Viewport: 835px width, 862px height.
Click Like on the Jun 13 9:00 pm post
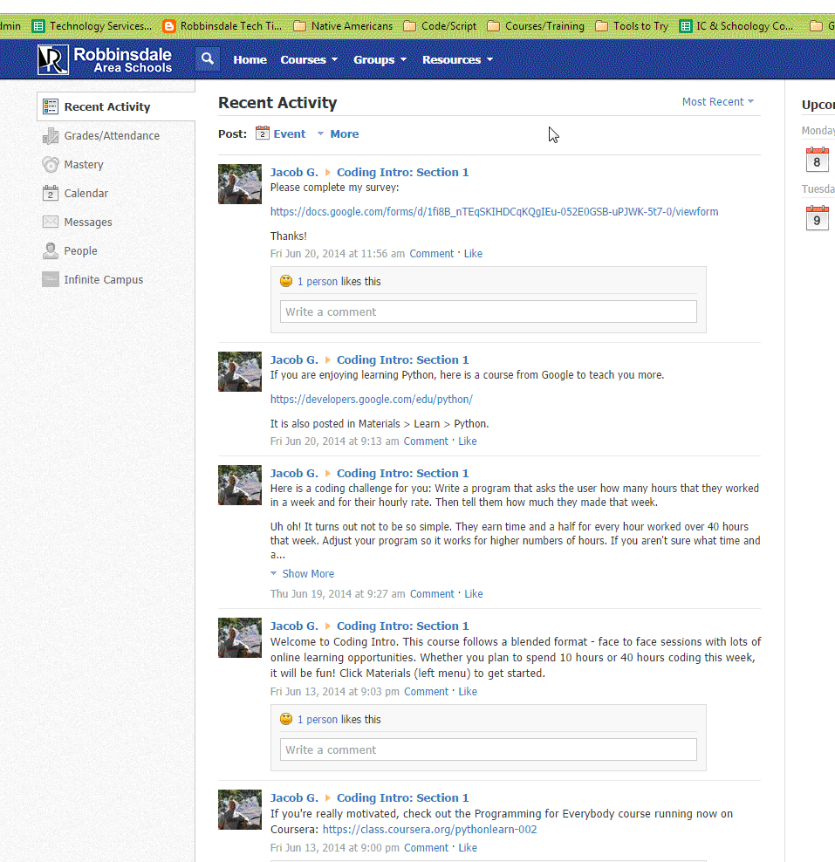pos(468,848)
